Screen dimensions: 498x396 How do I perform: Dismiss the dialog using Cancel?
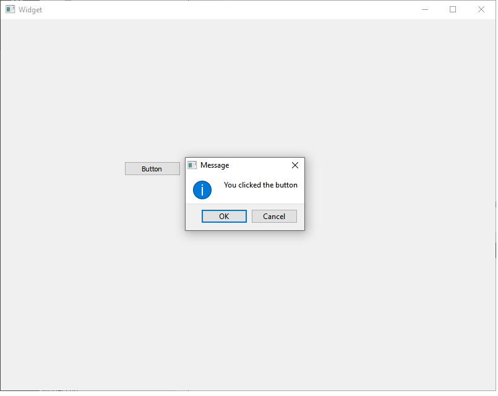(275, 217)
